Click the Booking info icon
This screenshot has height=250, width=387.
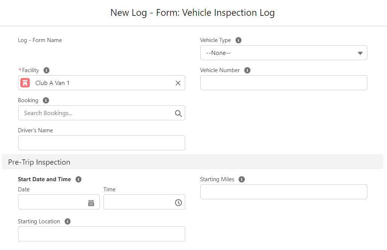(x=46, y=100)
